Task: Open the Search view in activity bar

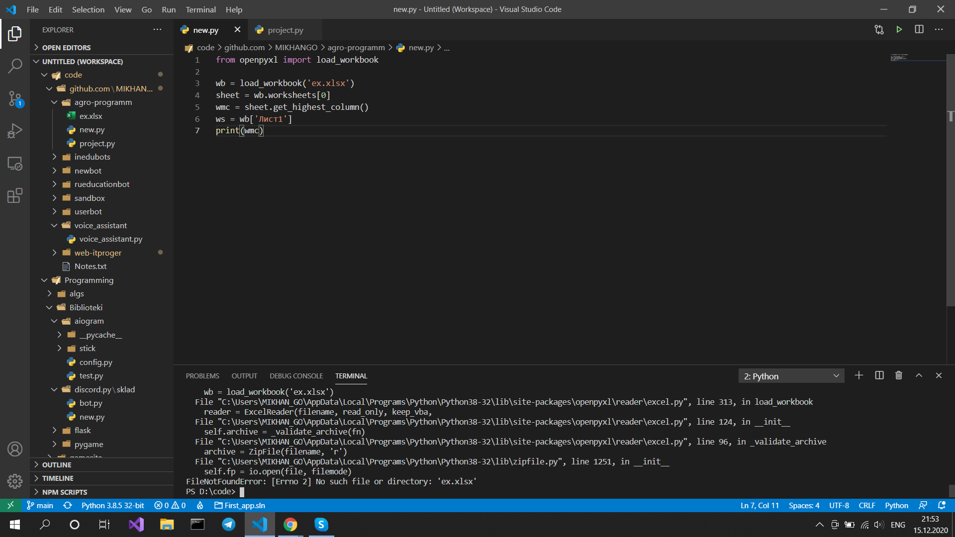Action: click(15, 66)
